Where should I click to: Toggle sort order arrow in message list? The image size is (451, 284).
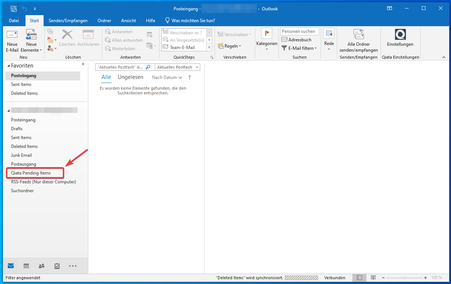pos(190,77)
